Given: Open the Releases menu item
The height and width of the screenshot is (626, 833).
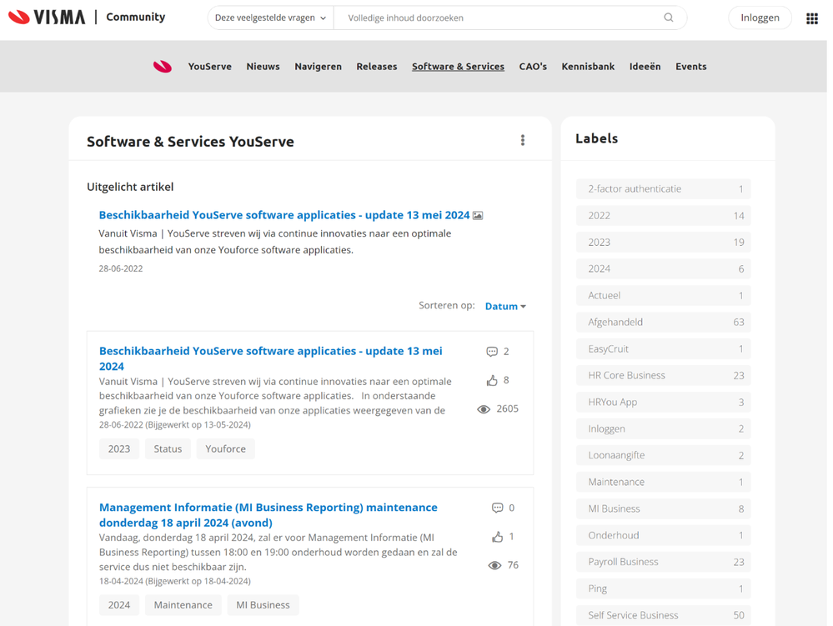Looking at the screenshot, I should coord(377,67).
